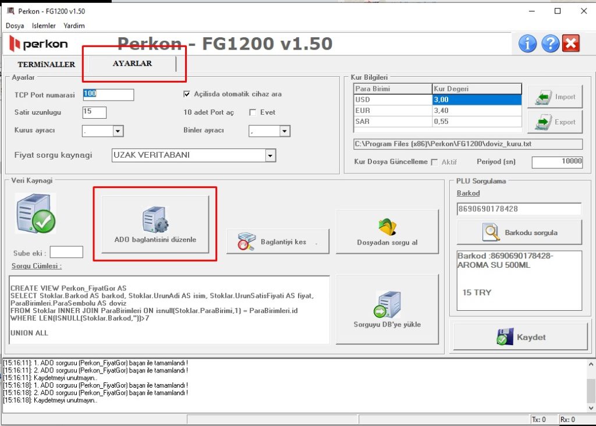Click the Import button
Image resolution: width=596 pixels, height=426 pixels.
click(555, 97)
